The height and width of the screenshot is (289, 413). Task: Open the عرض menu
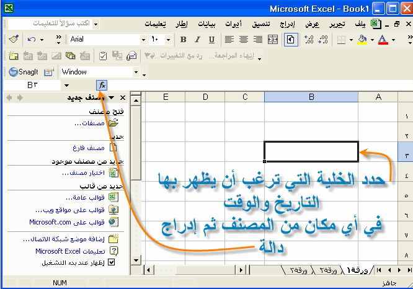coord(312,24)
